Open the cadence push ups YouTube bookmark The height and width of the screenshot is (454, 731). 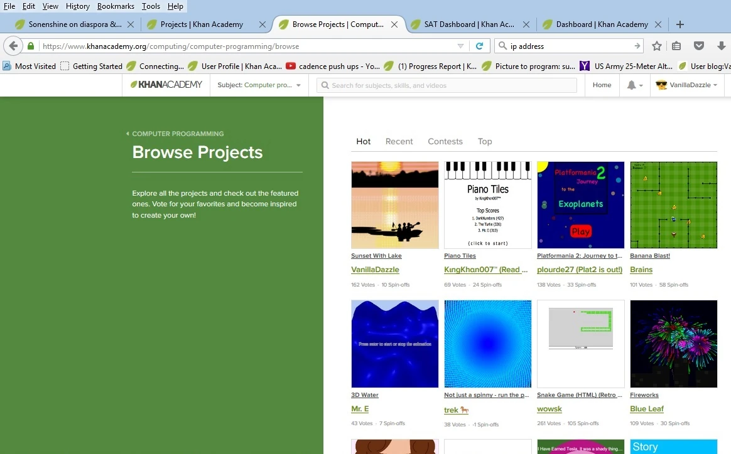click(x=333, y=66)
